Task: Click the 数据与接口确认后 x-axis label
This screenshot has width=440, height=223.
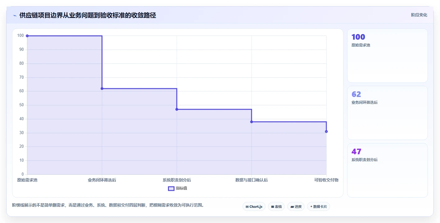Action: coord(252,180)
